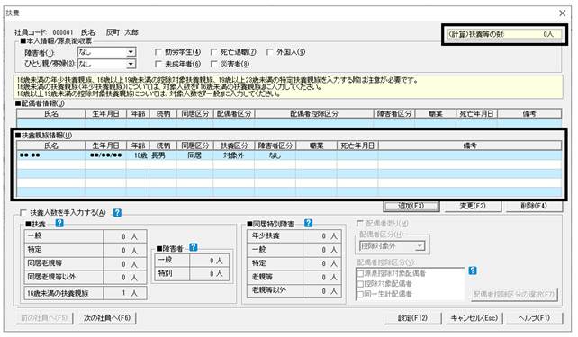The image size is (578, 337).
Task: Open ヘルプ(F1) button
Action: (x=534, y=318)
